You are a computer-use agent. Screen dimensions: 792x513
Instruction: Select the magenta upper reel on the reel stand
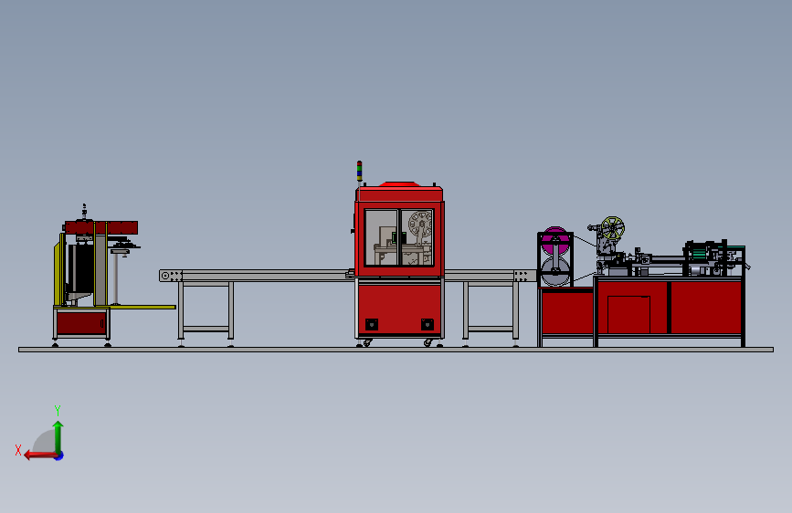[x=554, y=240]
